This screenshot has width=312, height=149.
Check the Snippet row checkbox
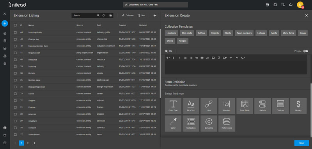tap(15, 101)
